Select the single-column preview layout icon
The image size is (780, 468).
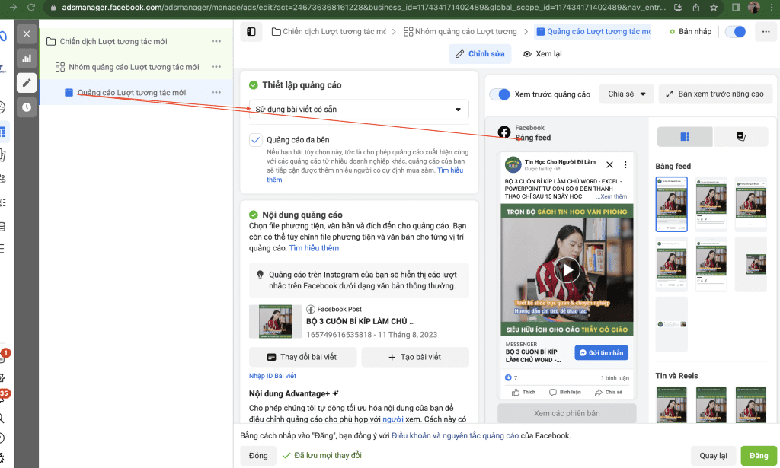coord(685,137)
